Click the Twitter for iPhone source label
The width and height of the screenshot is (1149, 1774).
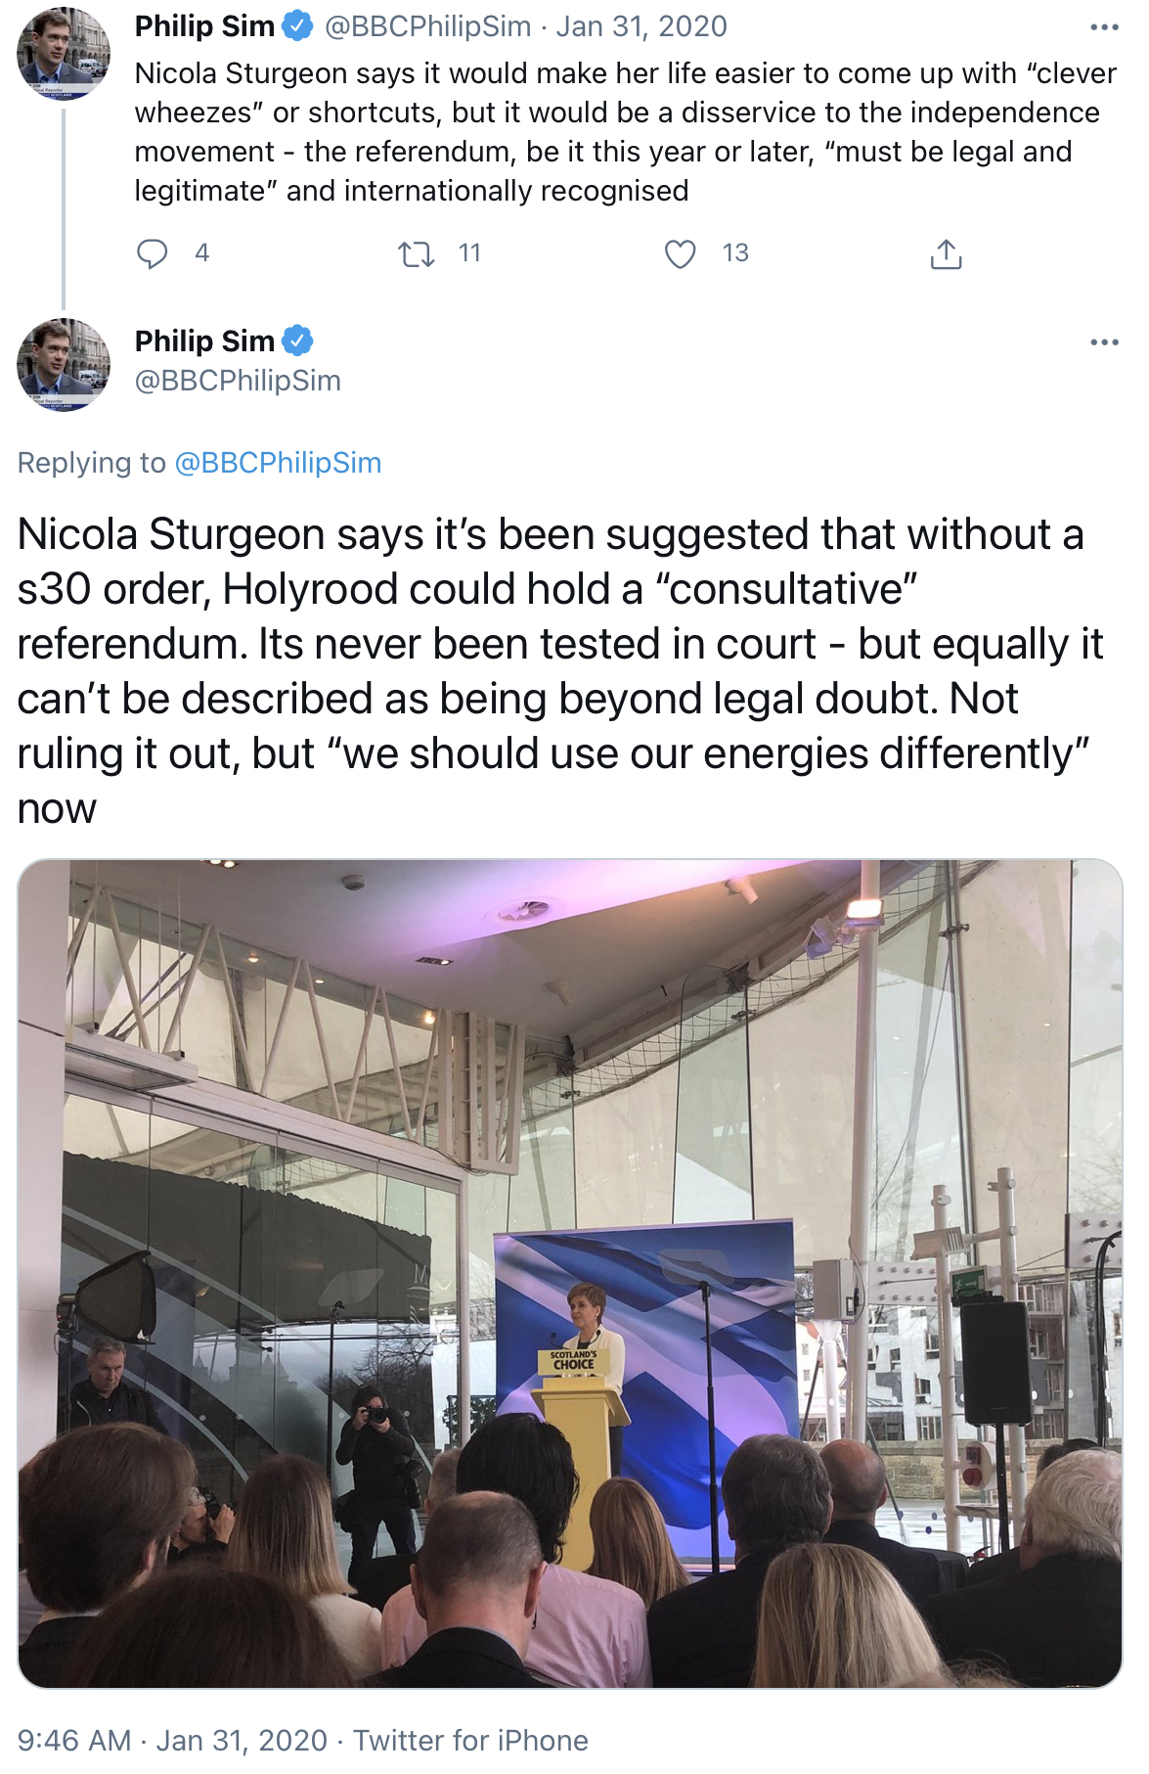470,1741
